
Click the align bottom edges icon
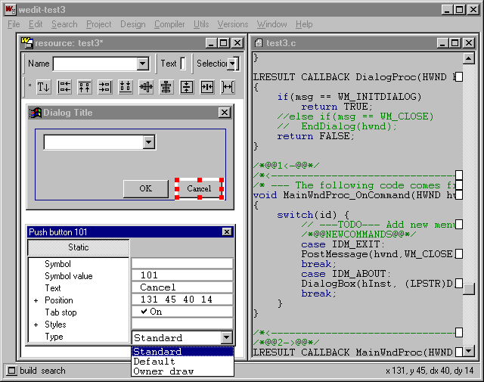pos(126,87)
